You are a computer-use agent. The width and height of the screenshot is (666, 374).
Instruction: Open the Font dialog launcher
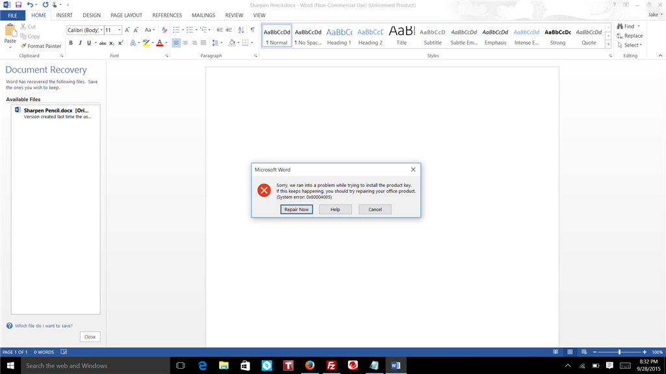click(x=166, y=56)
